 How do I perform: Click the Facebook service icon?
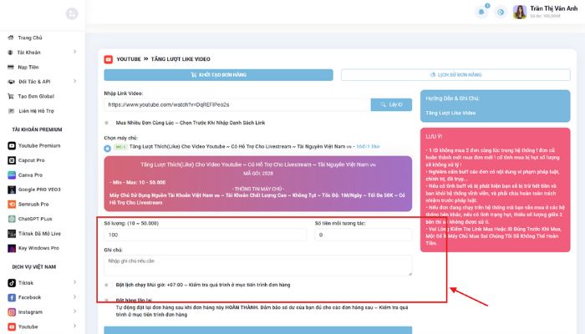(12, 297)
